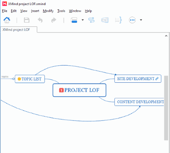Viewport: 170px width, 153px height.
Task: Click the Redo arrow icon
Action: click(54, 20)
